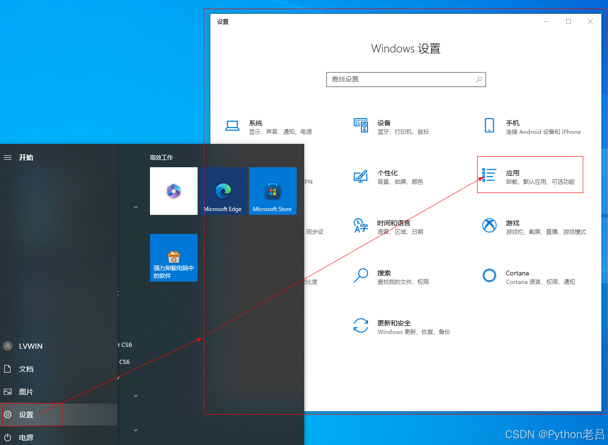
Task: Click the 查找设置 search input field
Action: pos(406,80)
